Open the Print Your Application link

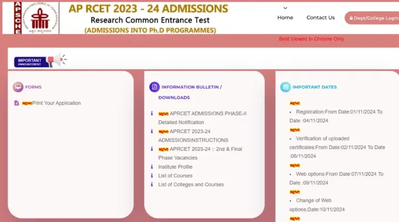coord(56,103)
